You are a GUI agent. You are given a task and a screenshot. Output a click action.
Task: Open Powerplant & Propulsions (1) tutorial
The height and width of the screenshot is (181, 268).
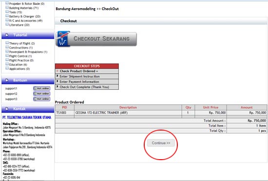pos(28,52)
